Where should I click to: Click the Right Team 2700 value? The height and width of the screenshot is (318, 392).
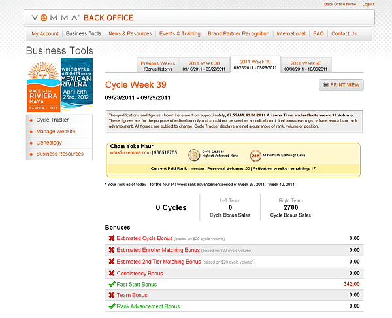[x=291, y=207]
